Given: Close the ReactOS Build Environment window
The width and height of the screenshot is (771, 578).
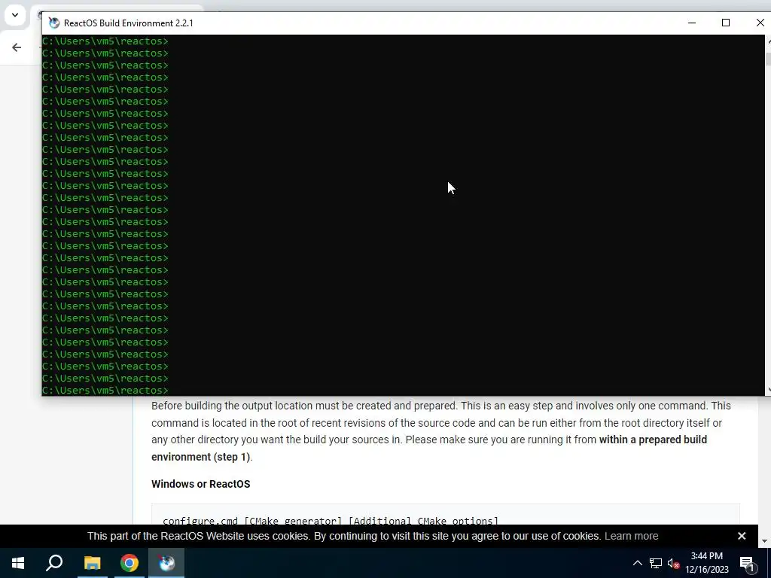Looking at the screenshot, I should pos(760,23).
